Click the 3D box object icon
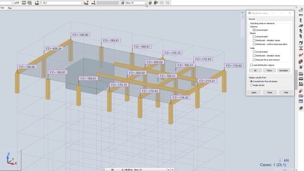 point(301,43)
